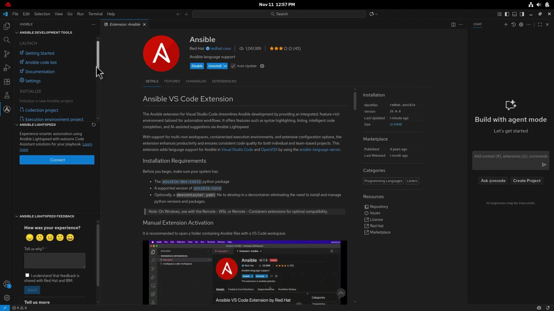Open the Run and Debug view
The height and width of the screenshot is (311, 554).
pos(7,68)
